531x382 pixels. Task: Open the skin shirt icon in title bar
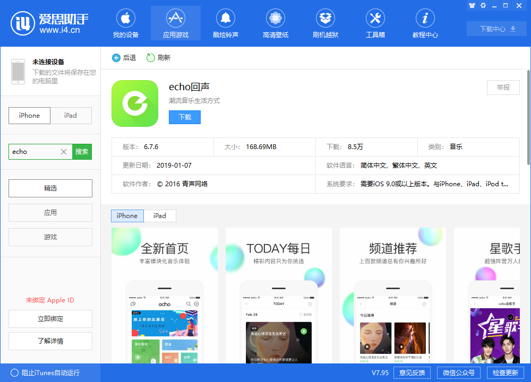(x=472, y=5)
